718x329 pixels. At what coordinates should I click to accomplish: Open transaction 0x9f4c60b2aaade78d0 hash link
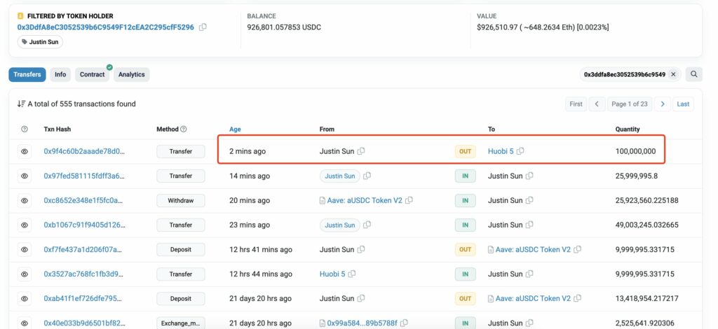[x=84, y=151]
